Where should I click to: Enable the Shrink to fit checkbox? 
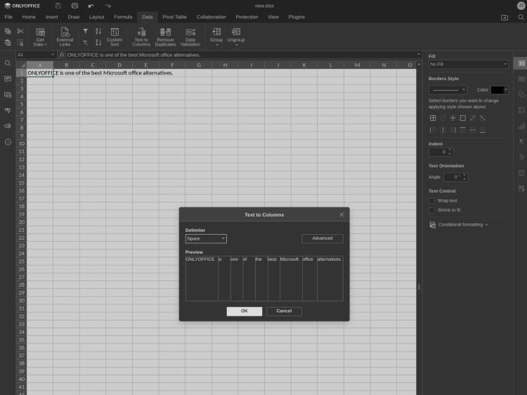coord(431,210)
